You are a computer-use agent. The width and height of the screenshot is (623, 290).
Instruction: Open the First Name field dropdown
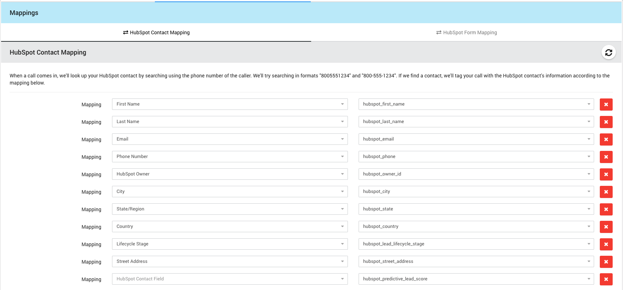(x=229, y=104)
